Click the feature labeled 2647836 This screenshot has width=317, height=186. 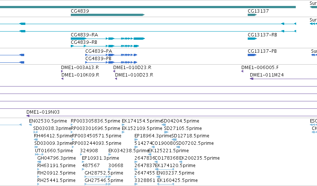[145, 158]
